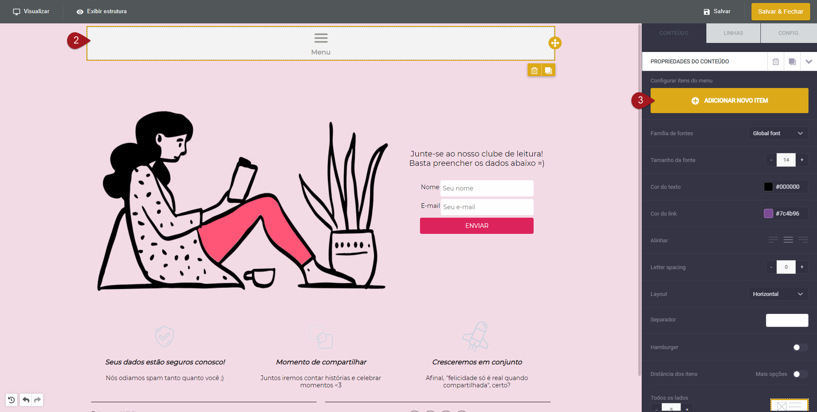This screenshot has width=817, height=412.
Task: Select center alignment icon
Action: pyautogui.click(x=788, y=240)
